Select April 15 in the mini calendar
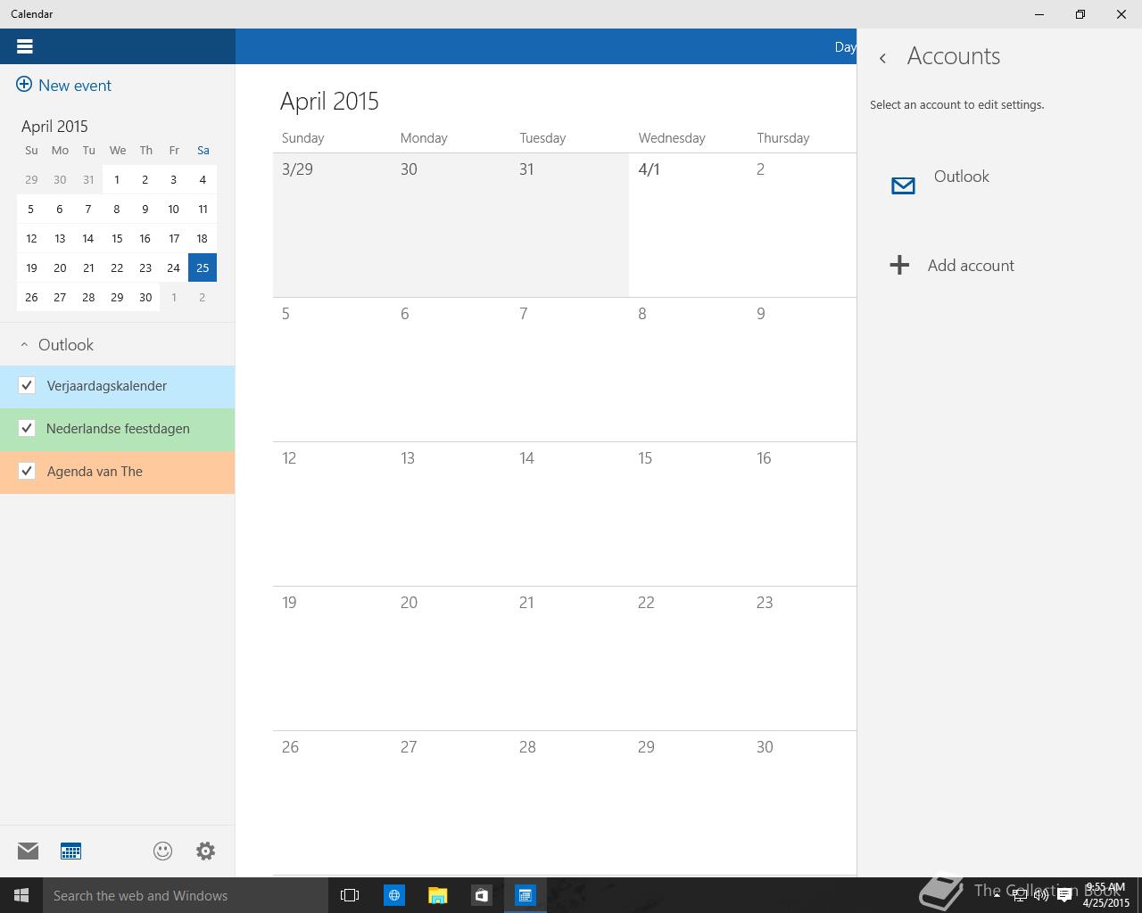This screenshot has width=1142, height=913. (x=117, y=238)
